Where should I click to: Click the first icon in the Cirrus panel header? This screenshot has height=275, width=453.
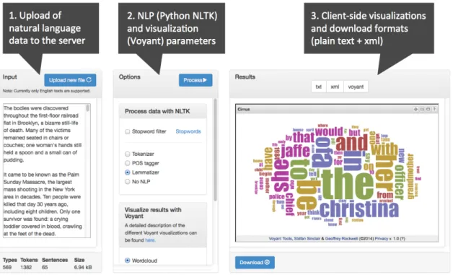click(415, 109)
